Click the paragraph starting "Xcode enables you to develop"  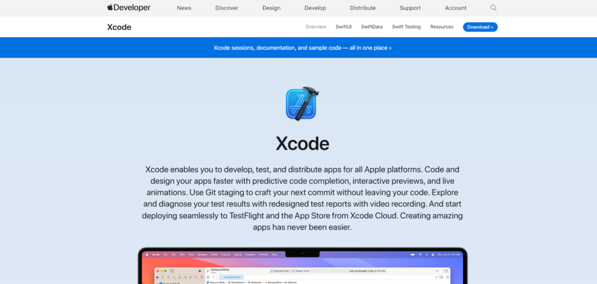point(303,198)
